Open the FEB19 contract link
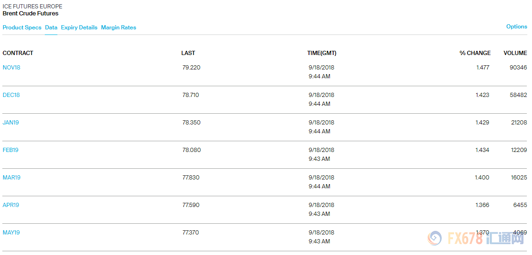Screen dimensions: 532x255 point(11,150)
